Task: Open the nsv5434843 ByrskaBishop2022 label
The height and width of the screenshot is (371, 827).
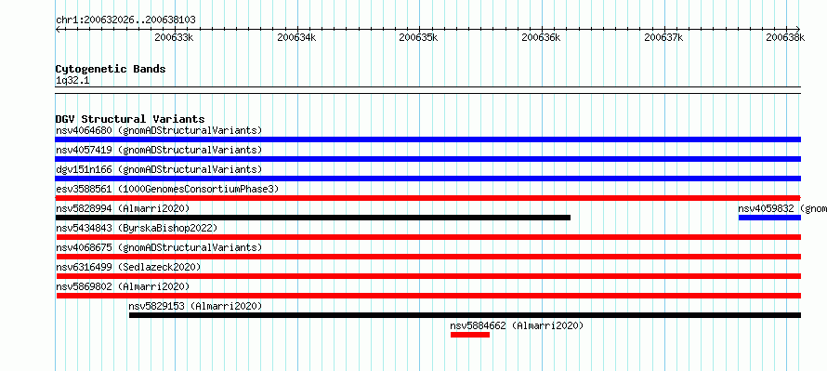Action: [137, 228]
